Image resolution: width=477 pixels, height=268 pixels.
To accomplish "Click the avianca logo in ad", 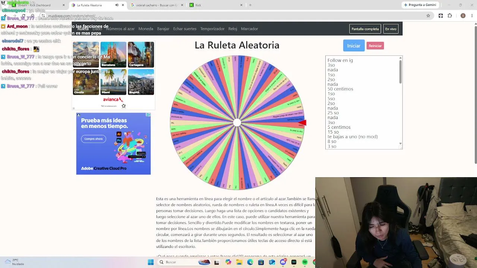I will coord(113,99).
